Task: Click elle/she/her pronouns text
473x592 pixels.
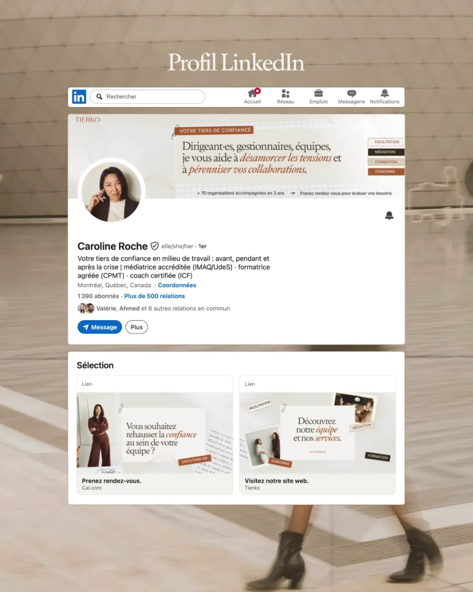Action: pos(177,246)
